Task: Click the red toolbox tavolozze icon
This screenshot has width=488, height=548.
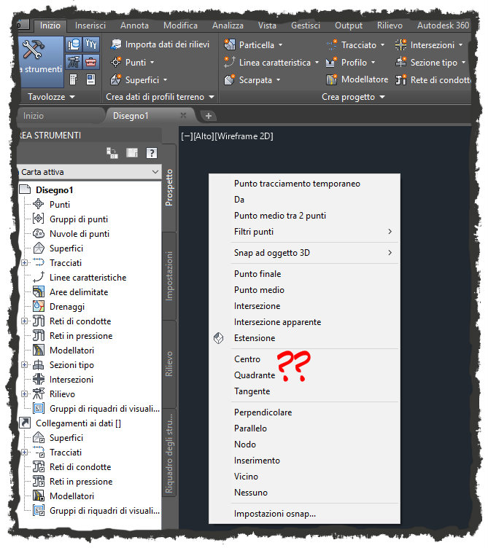Action: (x=91, y=62)
